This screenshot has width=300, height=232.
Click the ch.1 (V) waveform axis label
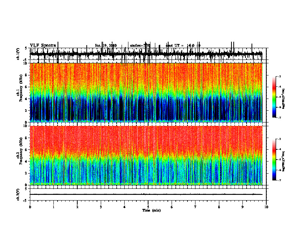click(18, 54)
